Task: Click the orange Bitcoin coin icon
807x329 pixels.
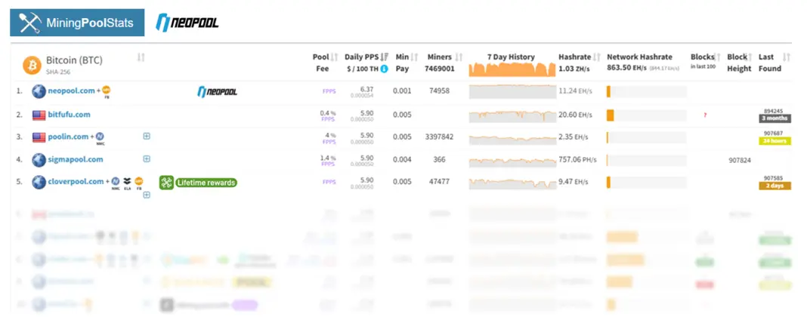Action: 32,66
